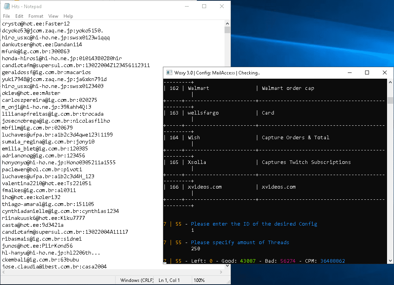Close the Woxy 3.0 console window
This screenshot has width=394, height=285.
384,73
